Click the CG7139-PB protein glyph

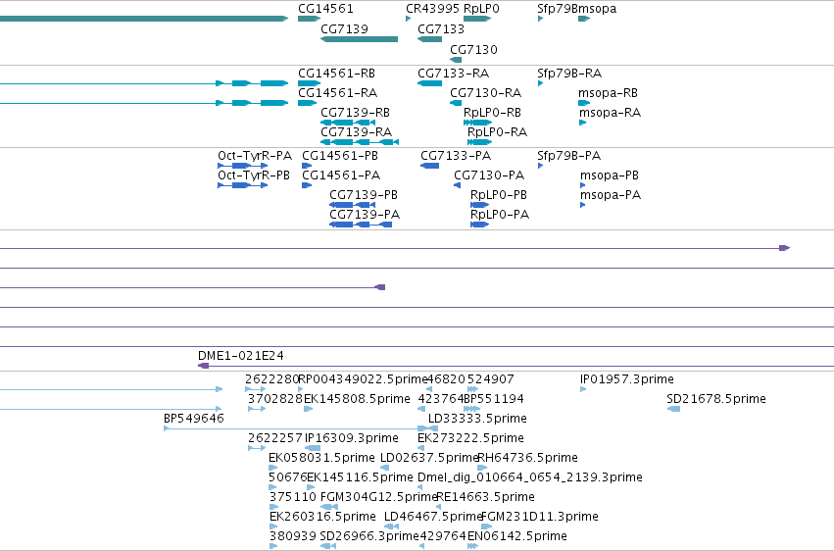(x=353, y=205)
